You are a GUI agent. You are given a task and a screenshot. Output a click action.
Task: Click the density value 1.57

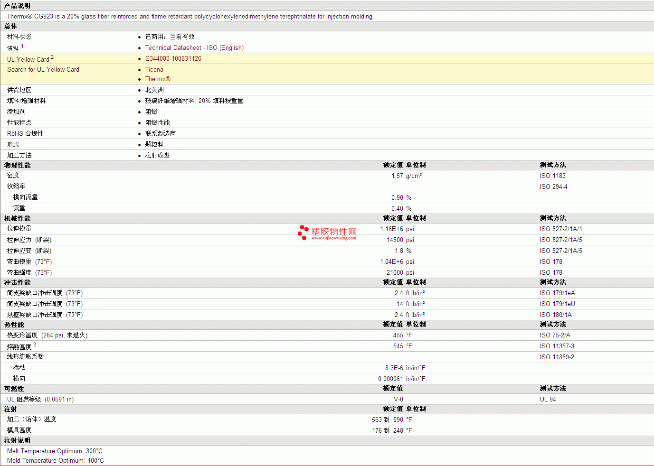[x=397, y=176]
